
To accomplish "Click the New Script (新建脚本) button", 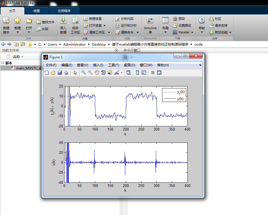I will (x=6, y=25).
